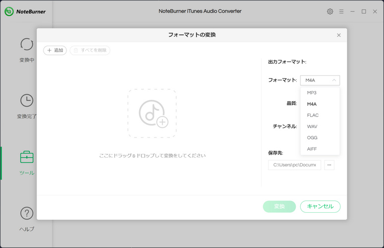Select the ツール toolbox icon
The image size is (384, 248).
coord(27,157)
